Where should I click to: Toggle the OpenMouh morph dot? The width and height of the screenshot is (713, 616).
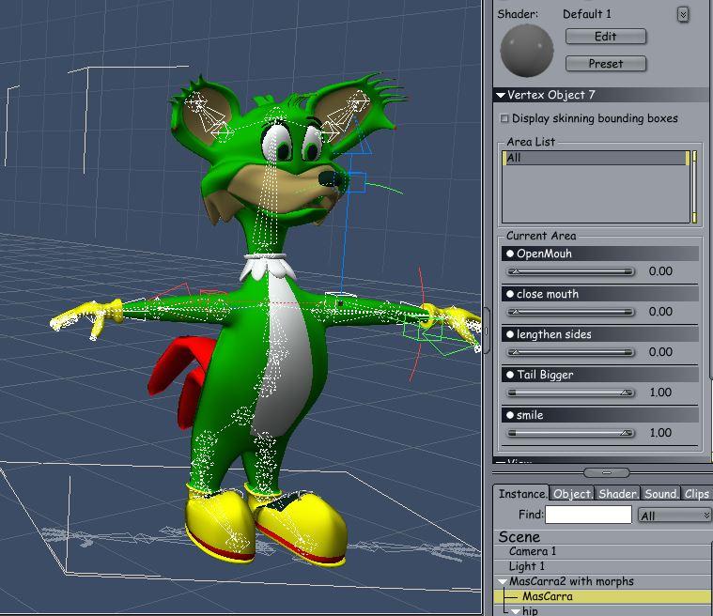(510, 254)
